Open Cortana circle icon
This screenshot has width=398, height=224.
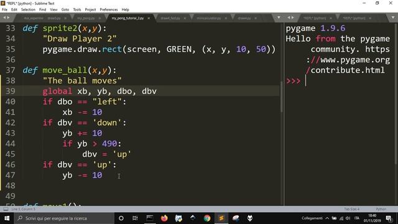point(121,218)
